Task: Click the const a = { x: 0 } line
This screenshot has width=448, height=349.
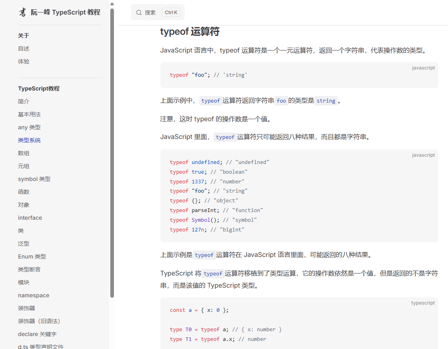Action: click(x=199, y=310)
